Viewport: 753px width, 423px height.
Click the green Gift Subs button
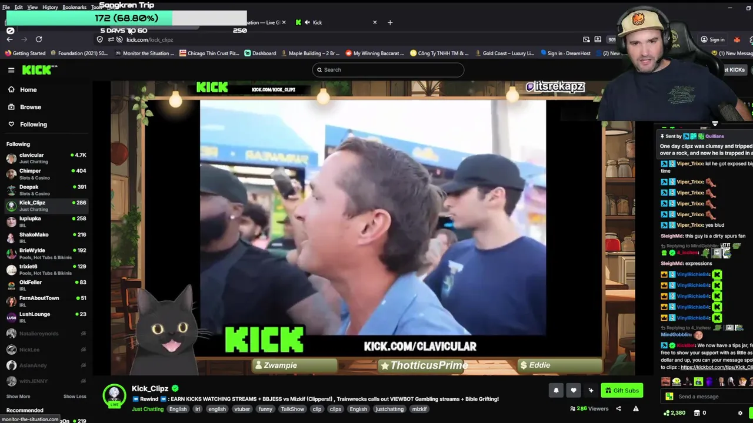[x=622, y=391]
